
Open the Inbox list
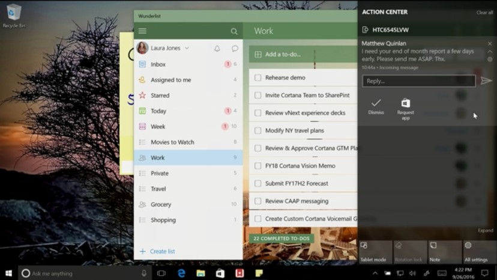188,64
